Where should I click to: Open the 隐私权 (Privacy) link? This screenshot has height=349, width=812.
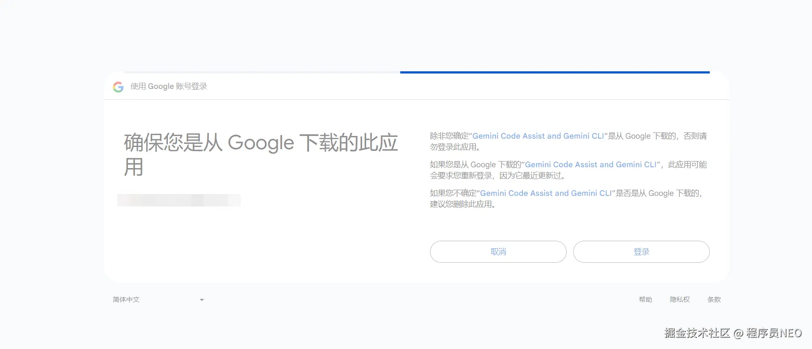point(680,300)
